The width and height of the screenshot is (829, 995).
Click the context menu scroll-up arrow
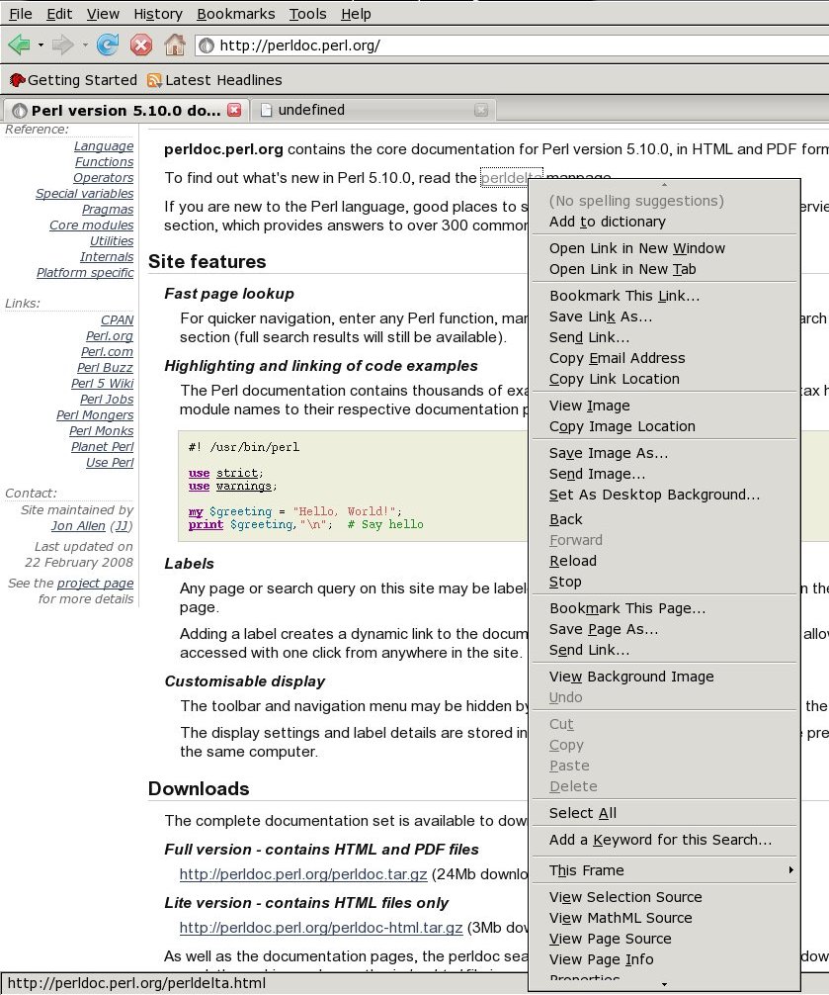[664, 185]
